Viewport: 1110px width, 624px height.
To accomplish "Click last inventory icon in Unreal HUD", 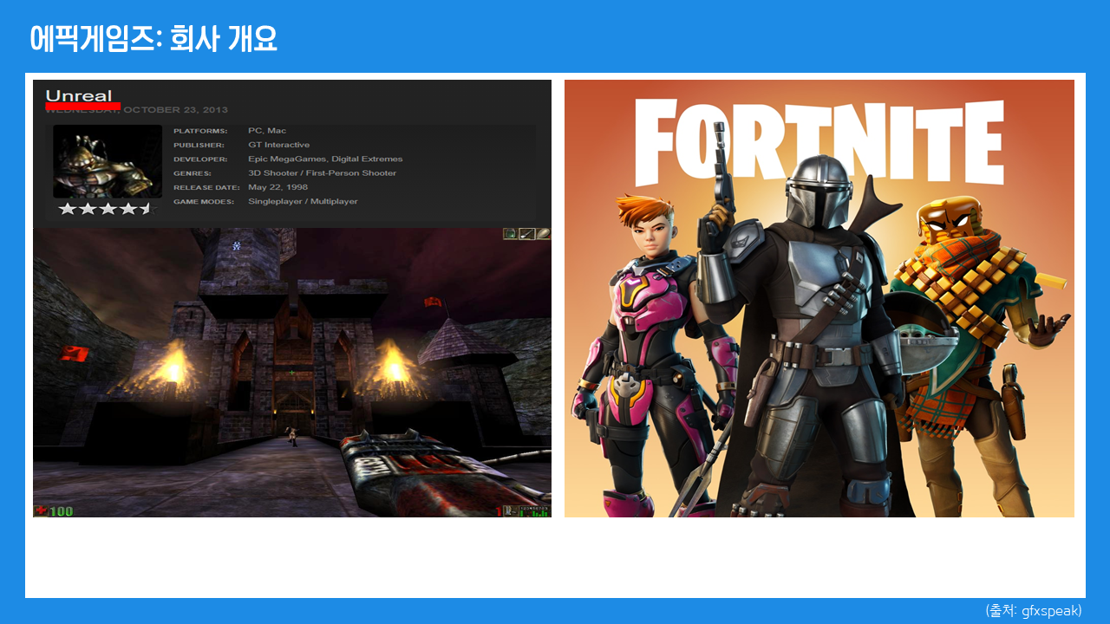I will [x=543, y=233].
